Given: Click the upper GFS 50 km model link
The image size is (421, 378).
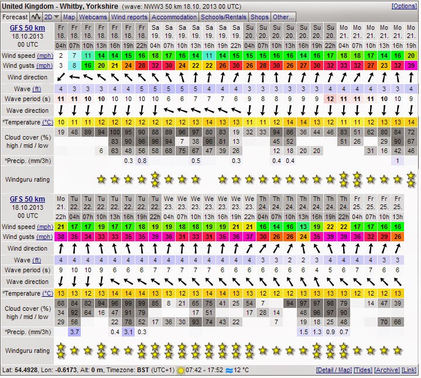Looking at the screenshot, I should 28,28.
